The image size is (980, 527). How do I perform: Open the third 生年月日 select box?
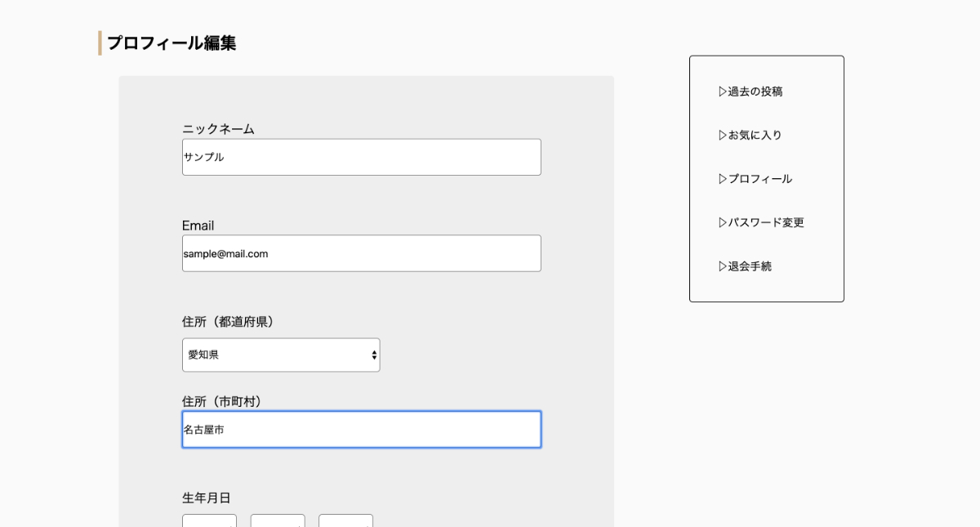coord(345,520)
